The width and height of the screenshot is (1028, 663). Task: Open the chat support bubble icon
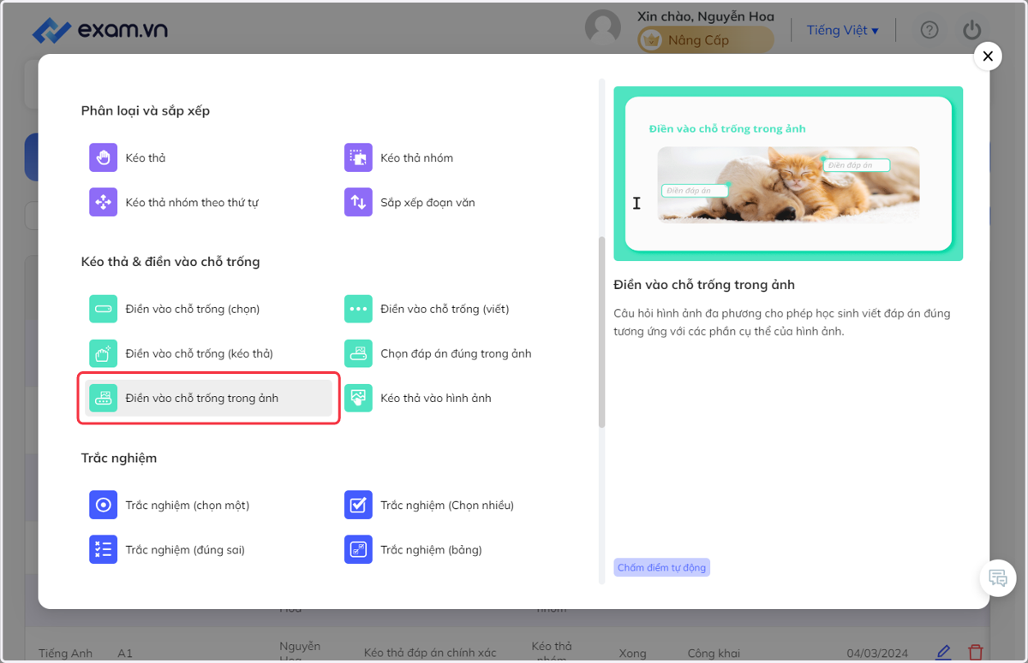(x=998, y=577)
